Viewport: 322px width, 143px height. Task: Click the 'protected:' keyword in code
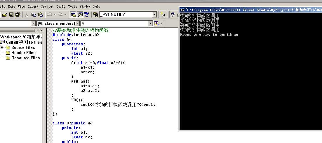click(x=74, y=44)
